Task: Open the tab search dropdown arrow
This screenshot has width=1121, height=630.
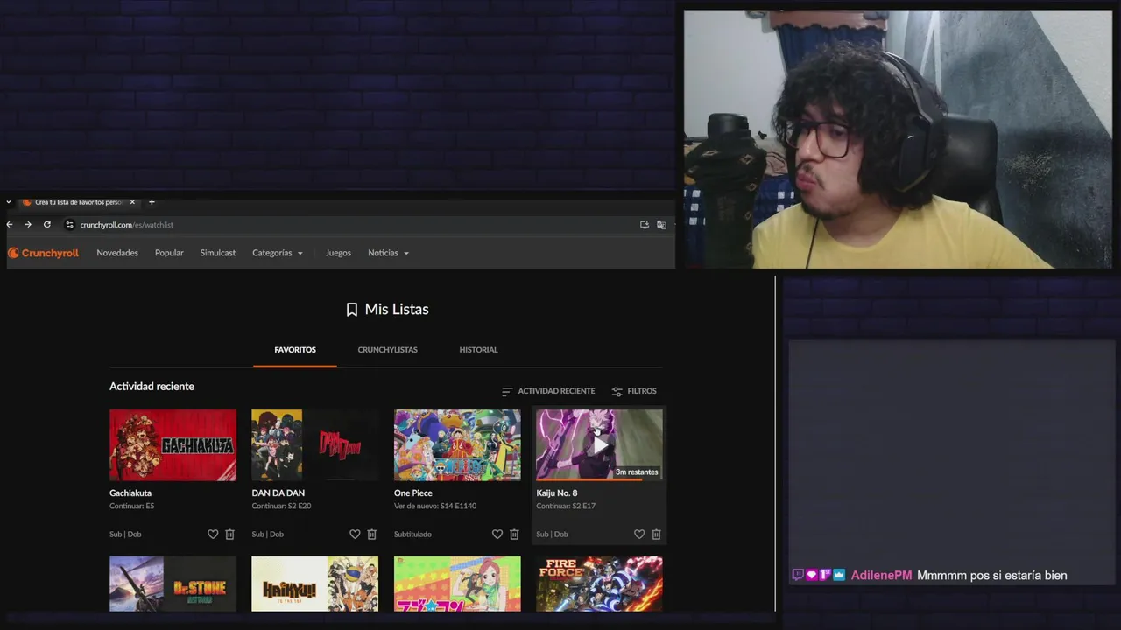Action: (9, 202)
